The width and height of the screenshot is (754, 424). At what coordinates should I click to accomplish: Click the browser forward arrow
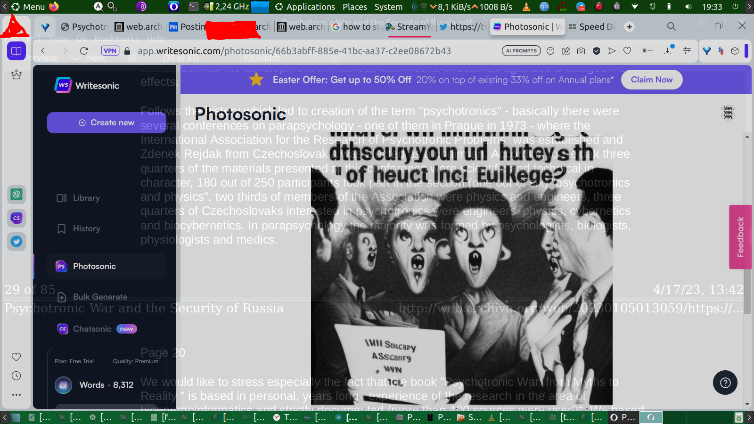(65, 51)
